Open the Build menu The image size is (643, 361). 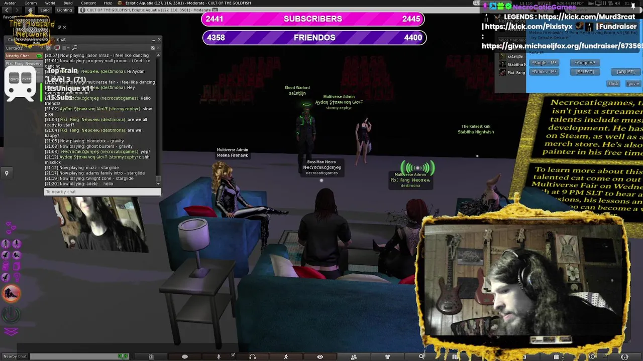[x=68, y=3]
